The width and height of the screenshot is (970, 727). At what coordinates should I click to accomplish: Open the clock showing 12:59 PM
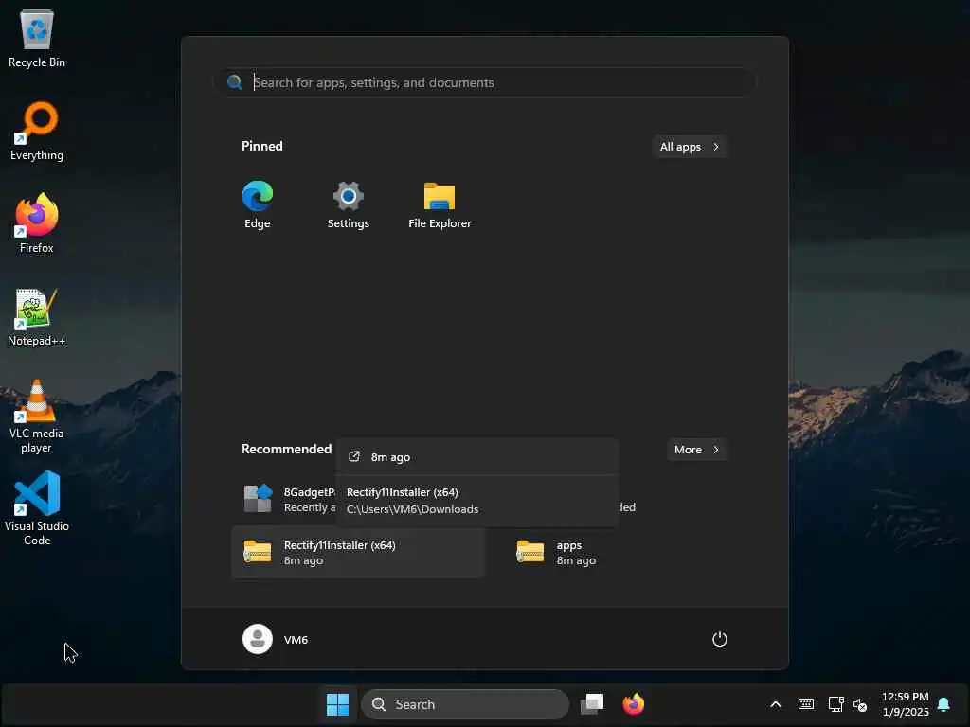[905, 704]
